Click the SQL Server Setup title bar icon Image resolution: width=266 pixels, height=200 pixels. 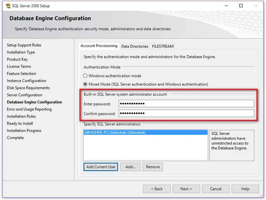coord(8,6)
